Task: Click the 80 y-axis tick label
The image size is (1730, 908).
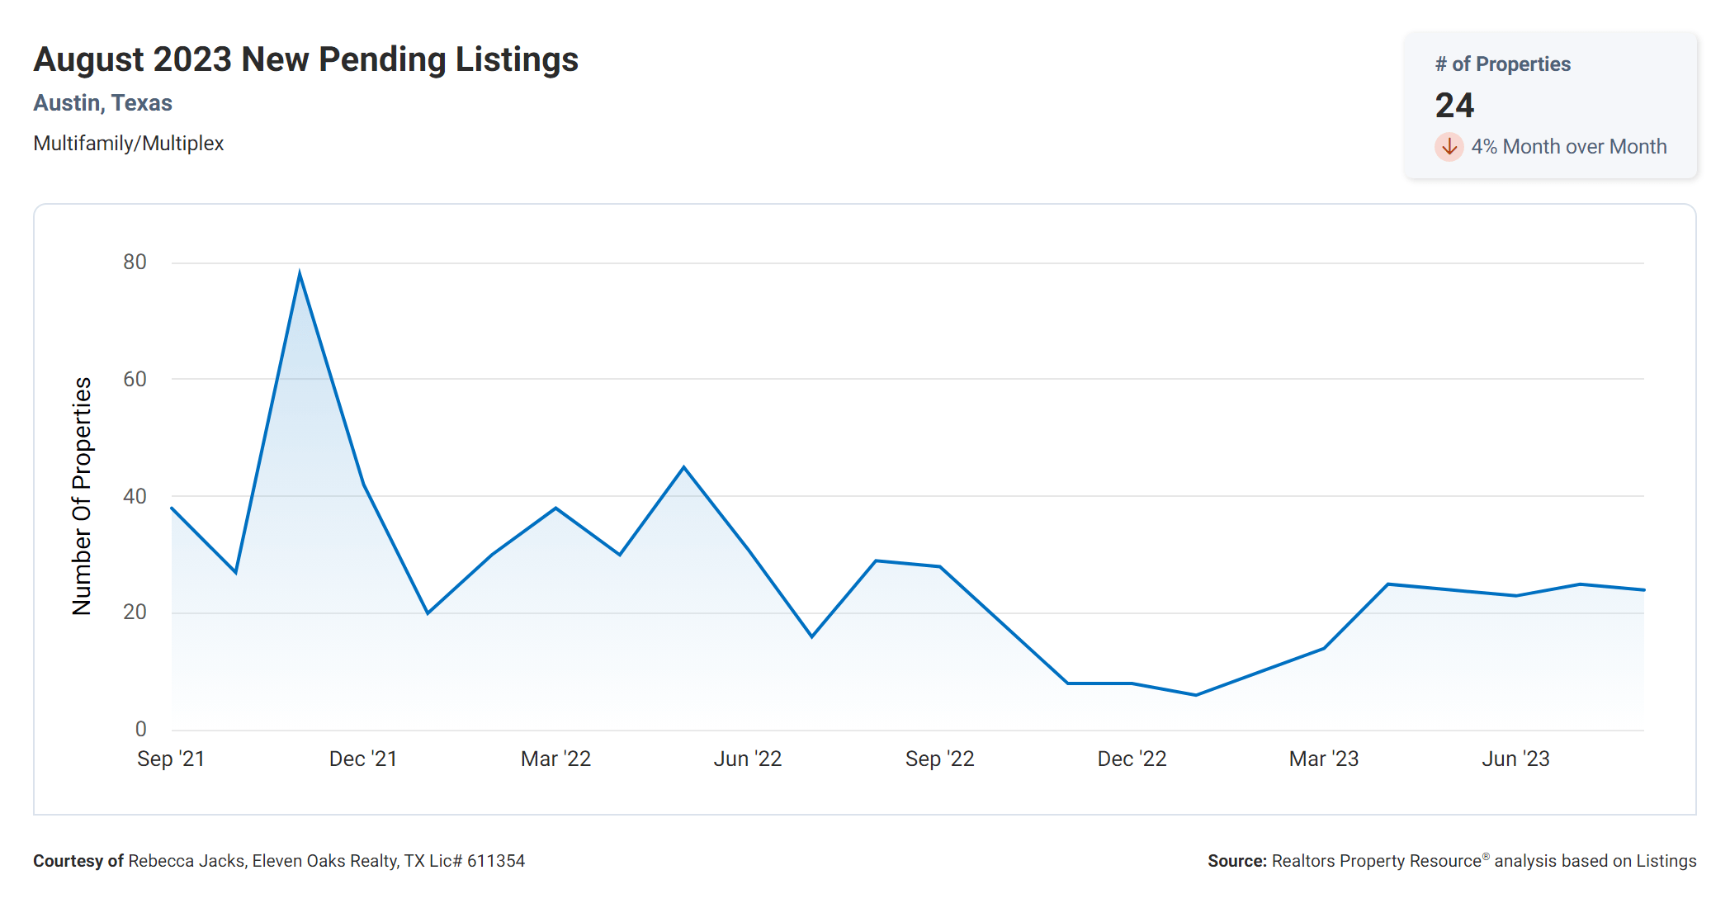Action: pos(135,262)
